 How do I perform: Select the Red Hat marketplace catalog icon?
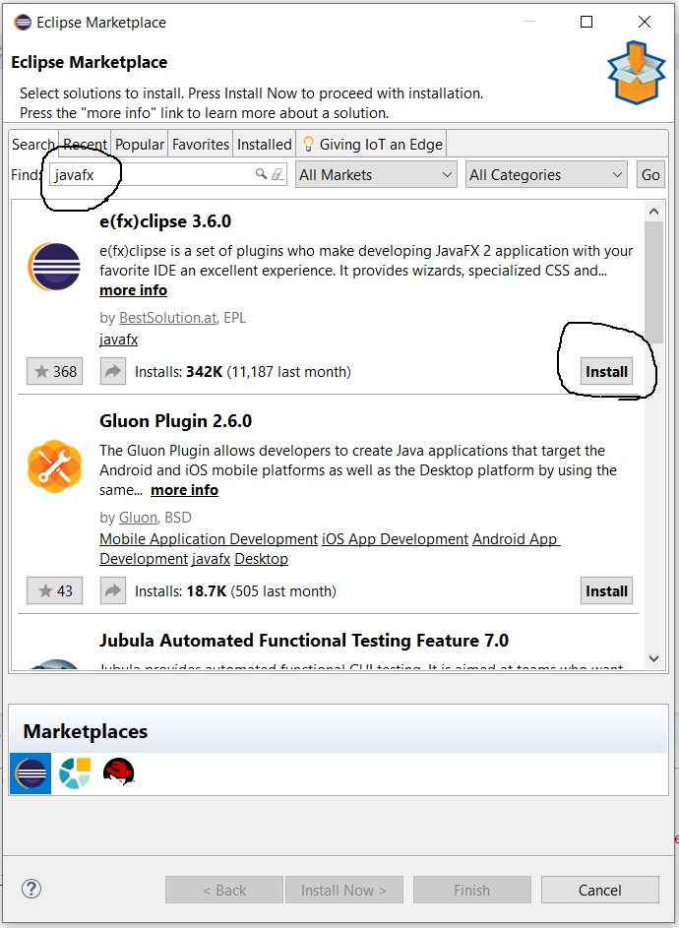coord(119,772)
